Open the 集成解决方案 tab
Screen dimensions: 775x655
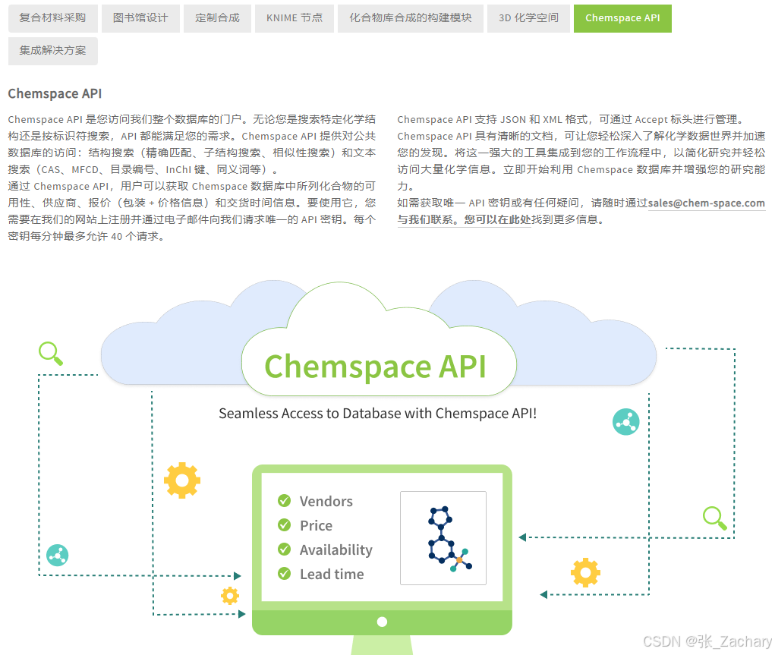coord(53,51)
